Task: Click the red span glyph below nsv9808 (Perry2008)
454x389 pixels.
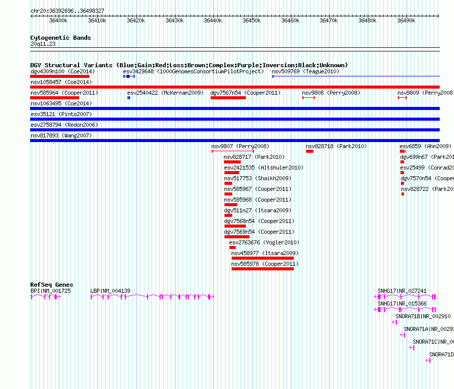Action: coord(309,98)
